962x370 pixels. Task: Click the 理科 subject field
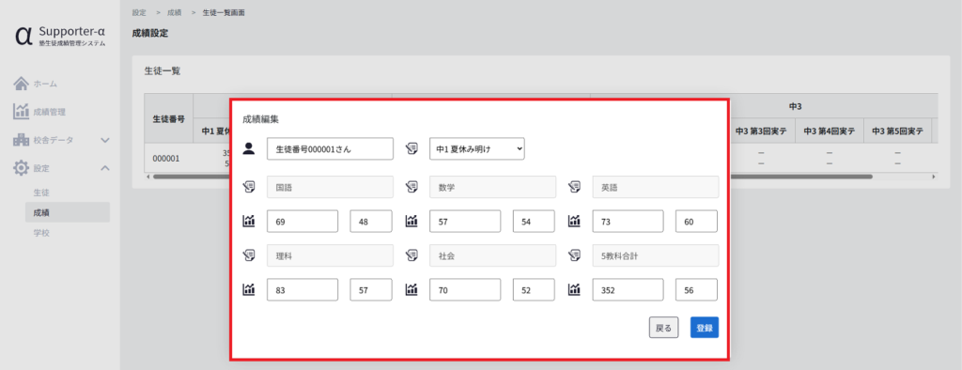tap(330, 255)
